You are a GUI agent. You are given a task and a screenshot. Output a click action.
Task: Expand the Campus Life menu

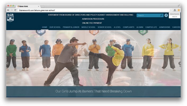[151, 27]
